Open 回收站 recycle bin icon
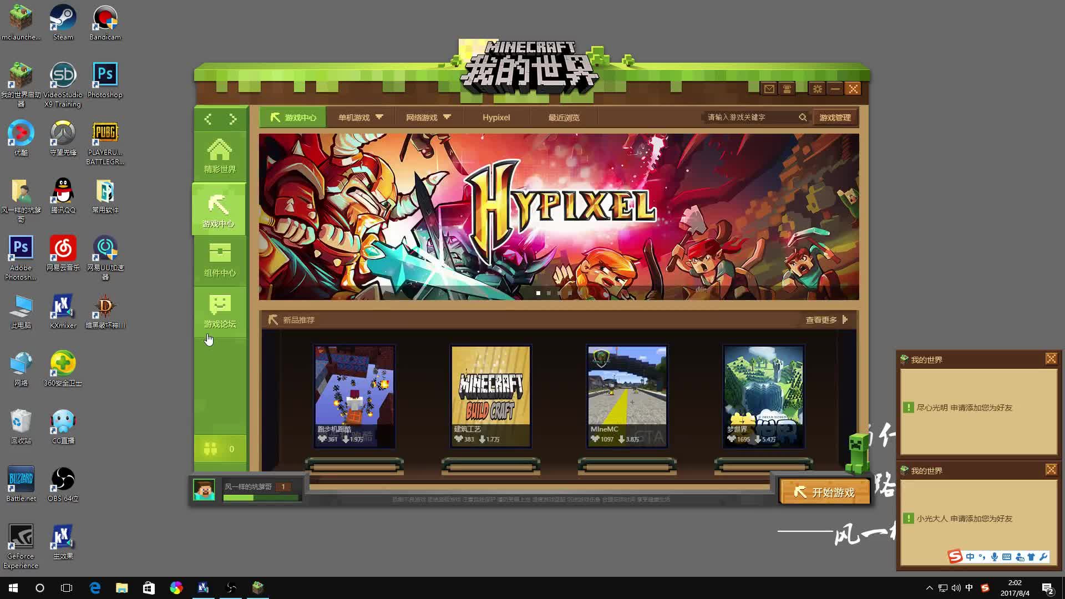Screen dimensions: 1065x599 21,427
